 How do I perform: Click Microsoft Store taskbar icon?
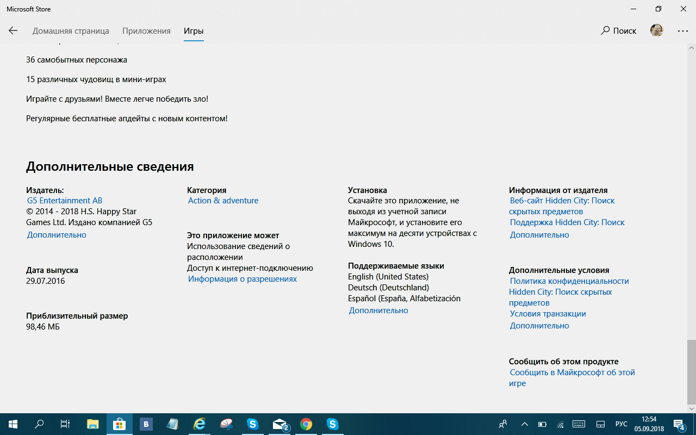120,424
